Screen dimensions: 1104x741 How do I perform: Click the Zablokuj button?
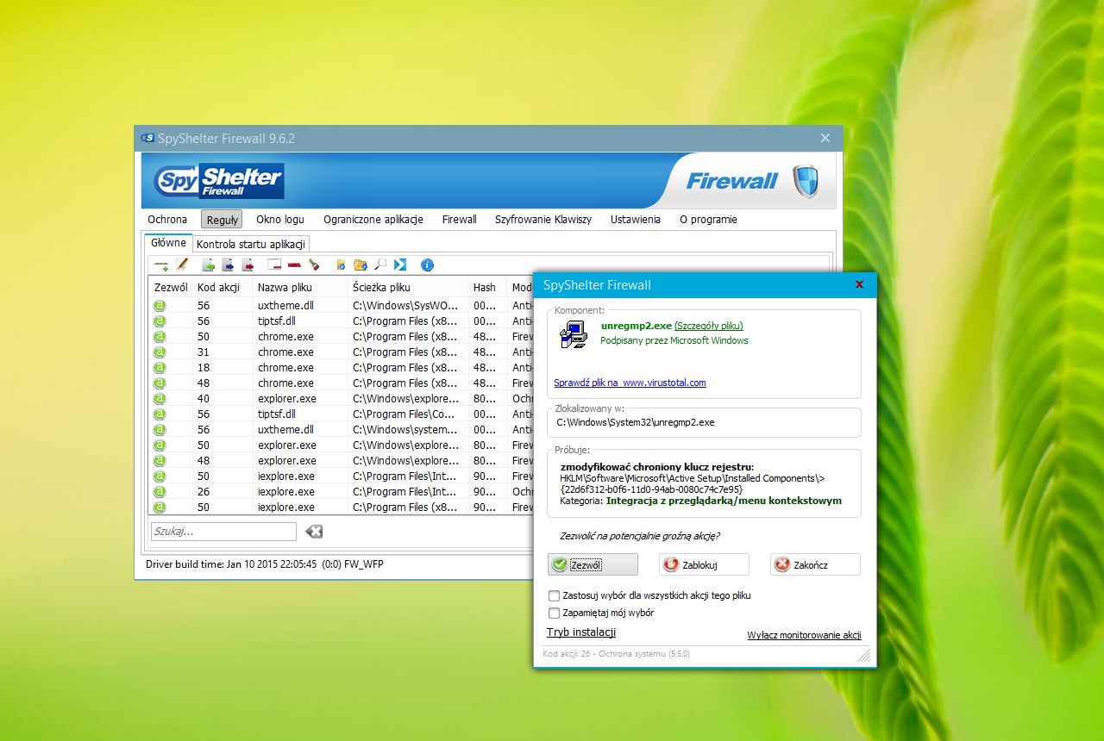[704, 564]
